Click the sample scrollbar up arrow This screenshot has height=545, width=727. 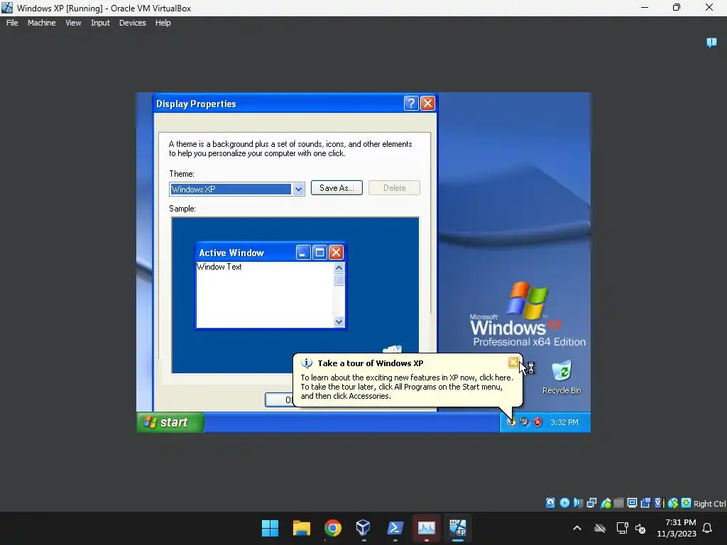point(339,268)
